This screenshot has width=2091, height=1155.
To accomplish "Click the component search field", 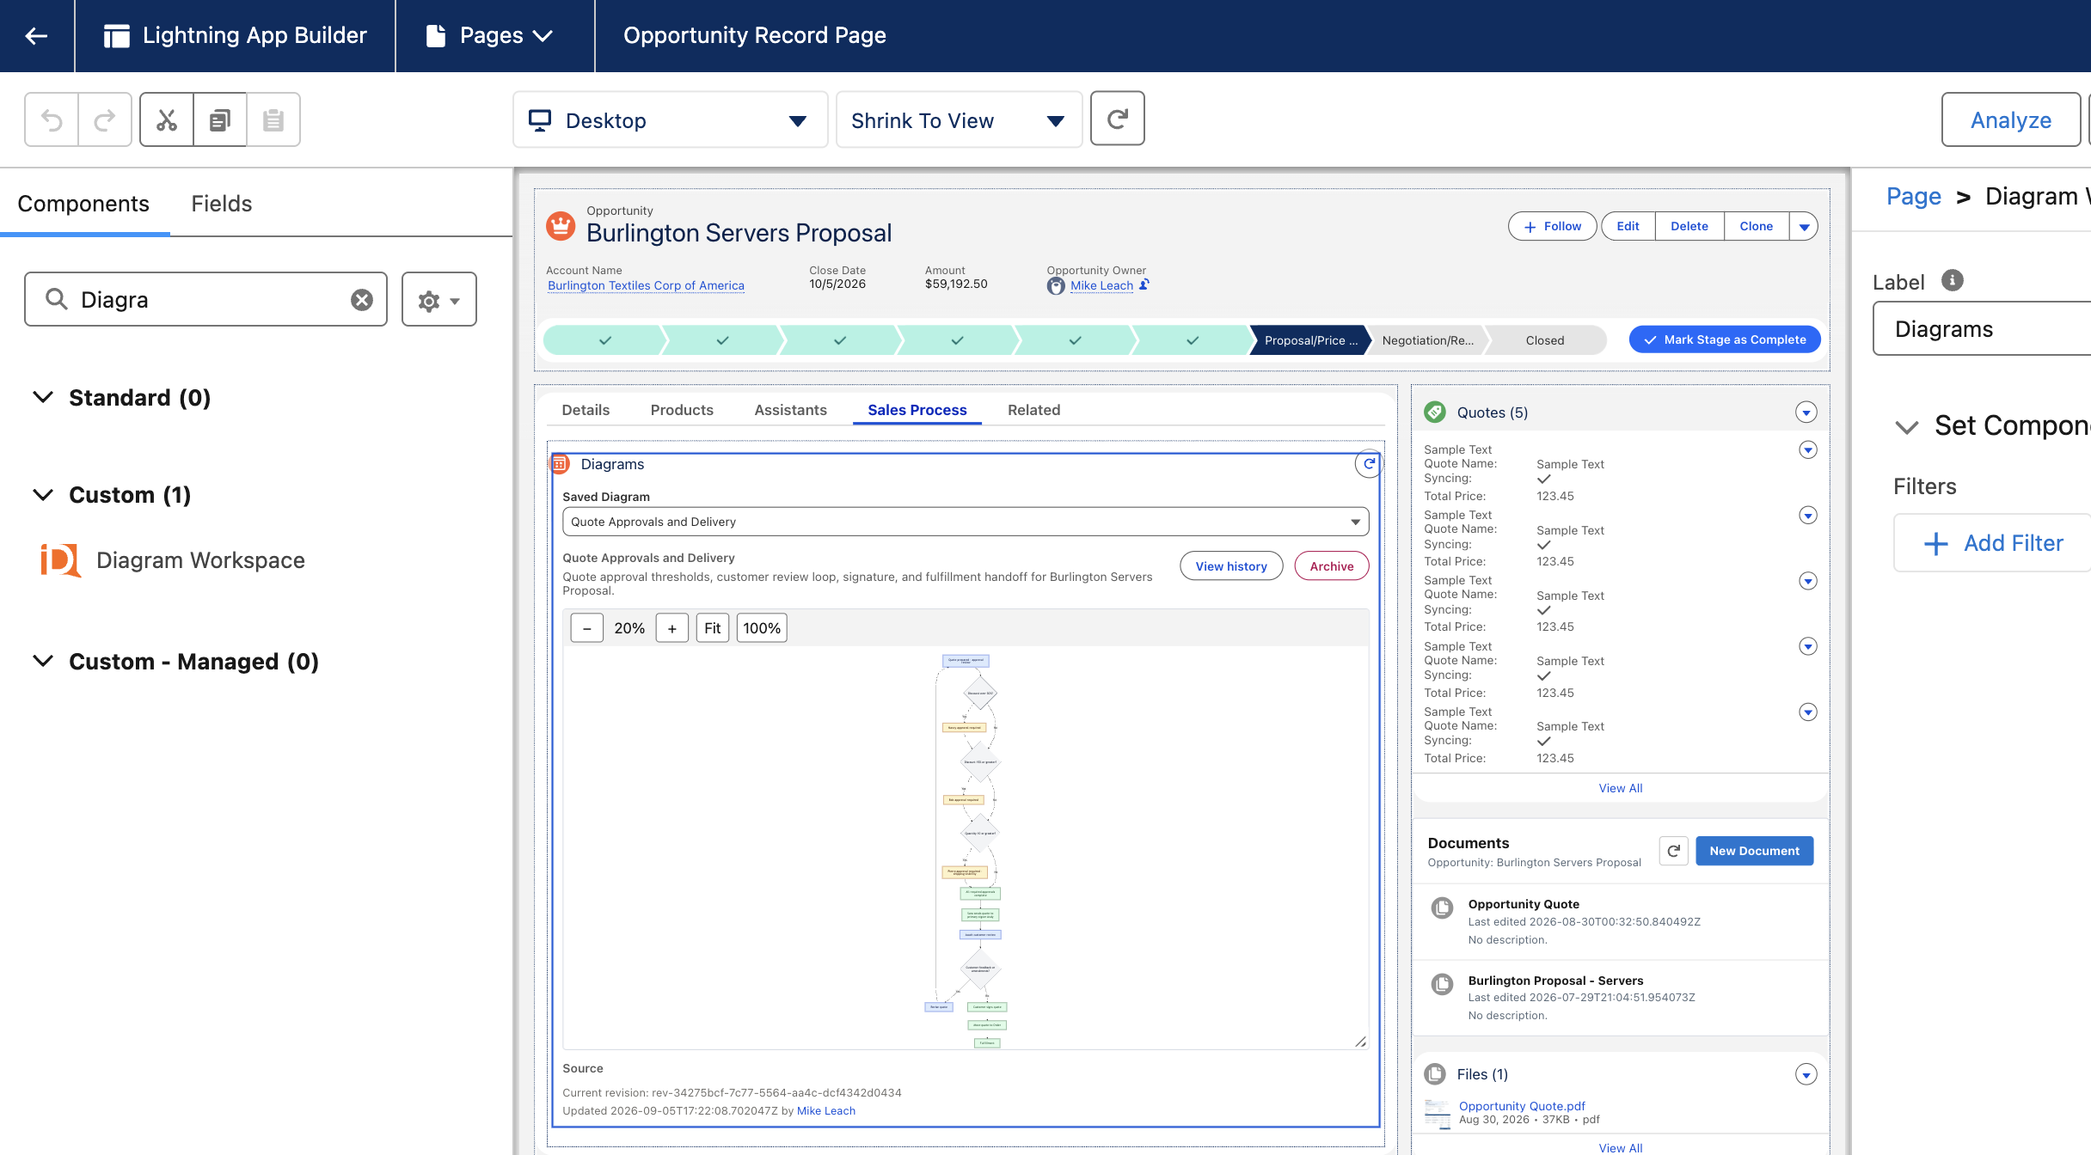I will (205, 299).
